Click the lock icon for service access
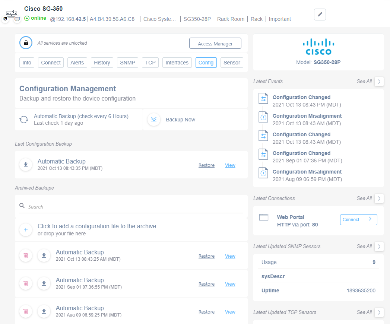390x324 pixels. 26,43
